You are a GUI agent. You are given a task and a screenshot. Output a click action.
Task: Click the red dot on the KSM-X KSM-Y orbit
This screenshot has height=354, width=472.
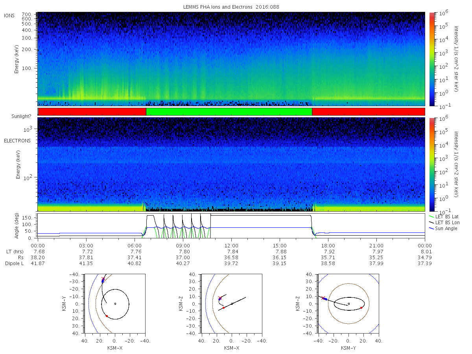[x=107, y=316]
